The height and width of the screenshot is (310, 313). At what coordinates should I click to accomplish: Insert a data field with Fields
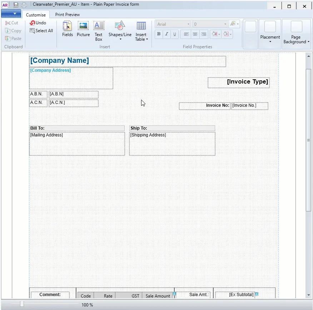68,29
